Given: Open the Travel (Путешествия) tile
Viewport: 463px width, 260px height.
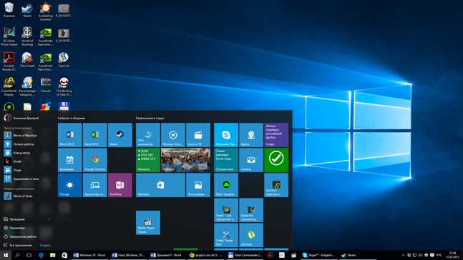Looking at the screenshot, I should 226,160.
